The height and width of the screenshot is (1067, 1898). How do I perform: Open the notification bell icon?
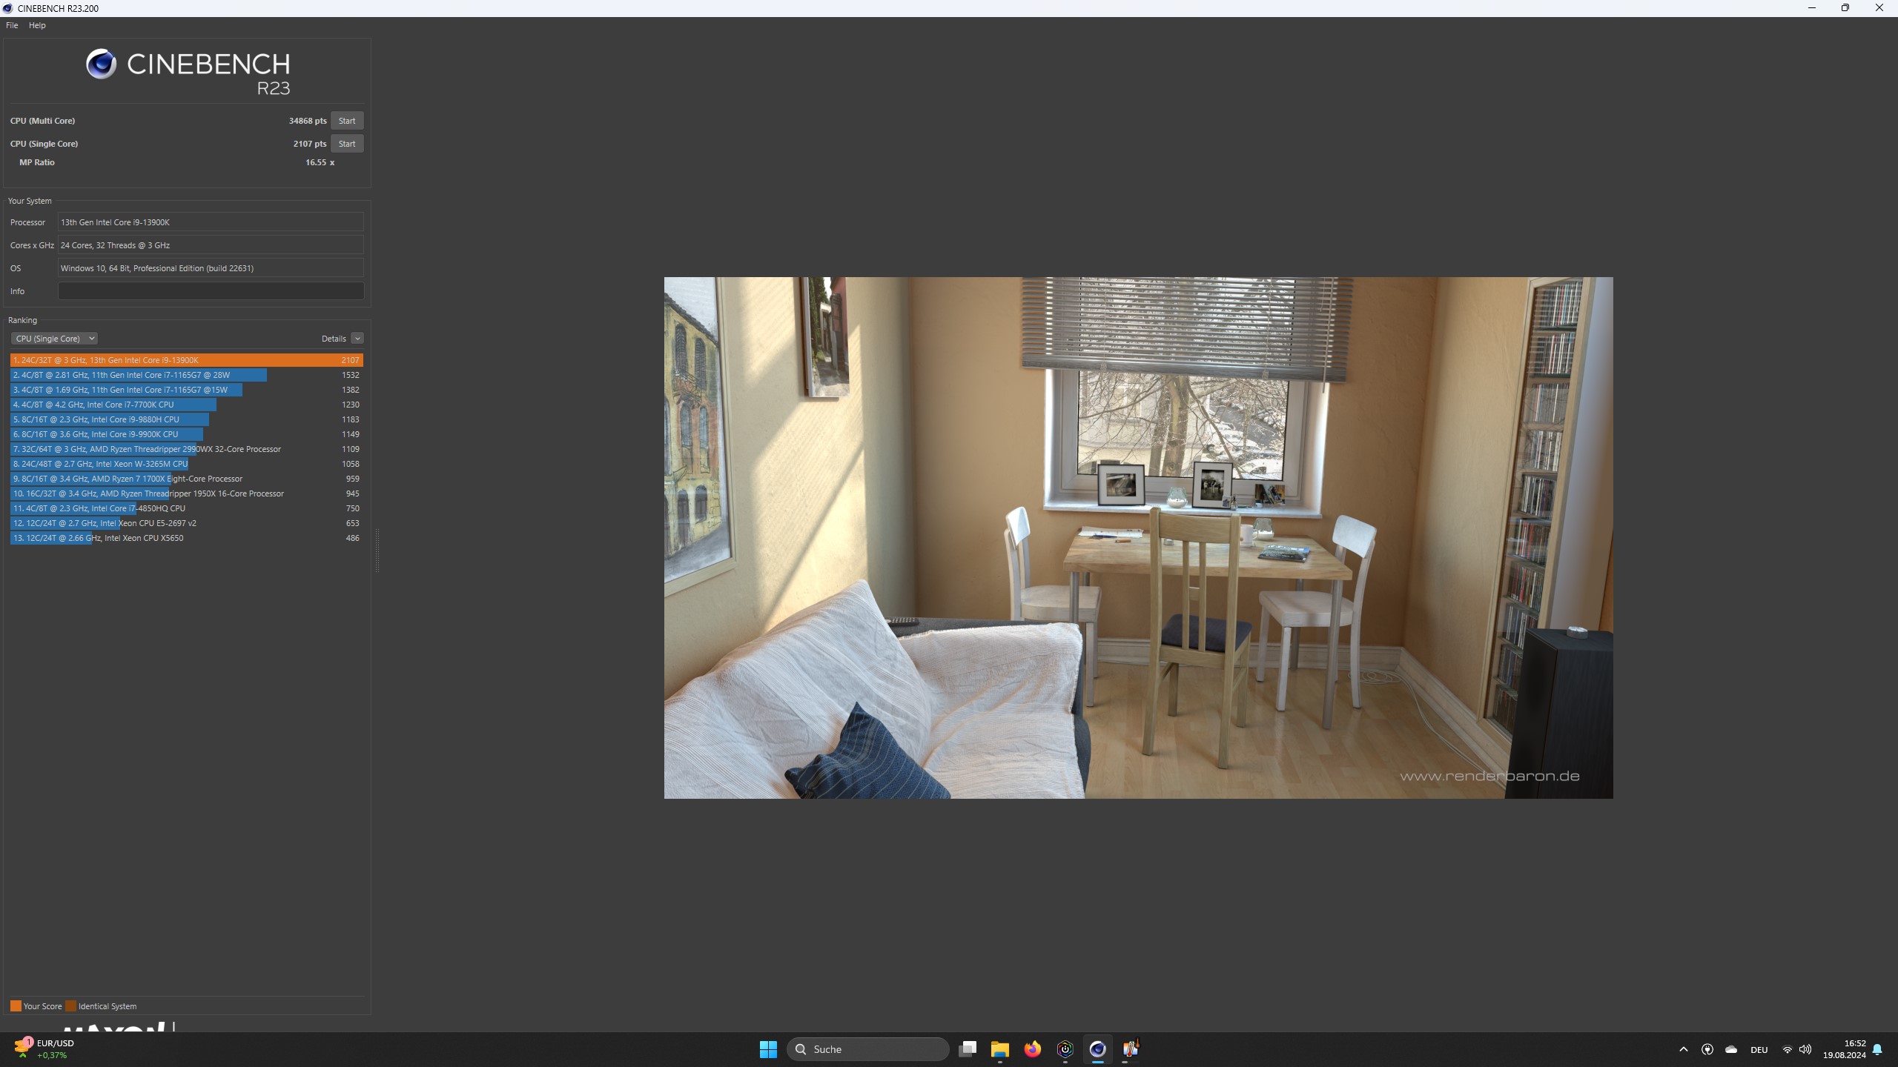coord(1877,1049)
